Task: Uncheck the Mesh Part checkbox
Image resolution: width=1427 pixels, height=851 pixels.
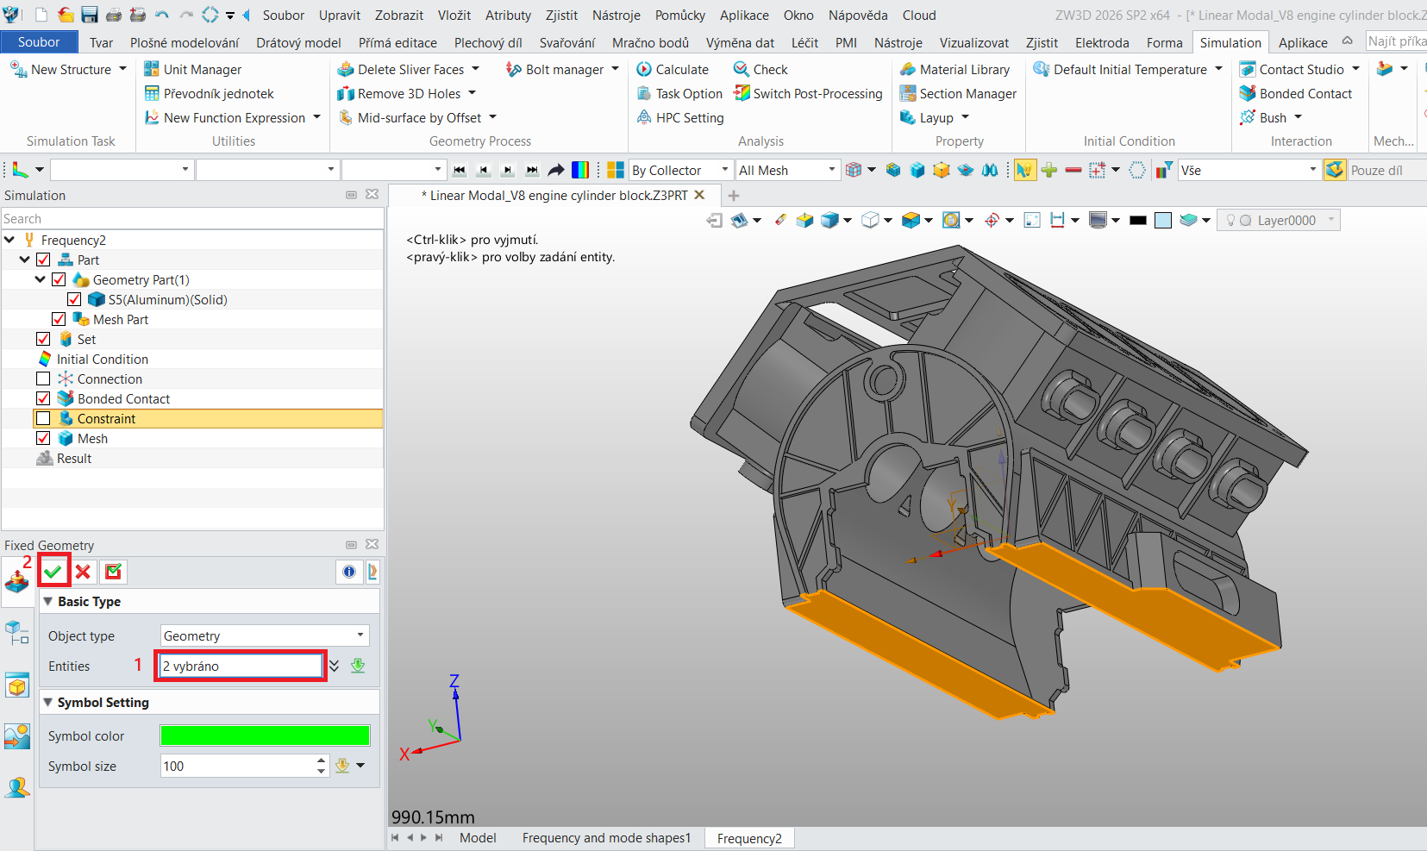Action: pyautogui.click(x=59, y=319)
